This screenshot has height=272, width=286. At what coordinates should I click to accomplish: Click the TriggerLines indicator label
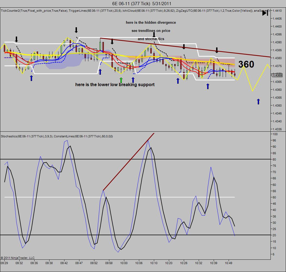coord(95,11)
